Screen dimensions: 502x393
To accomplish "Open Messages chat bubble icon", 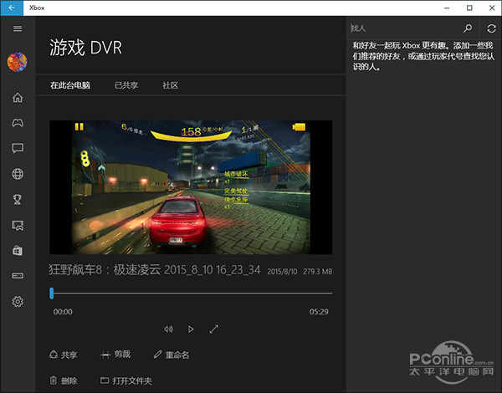I will pyautogui.click(x=17, y=148).
